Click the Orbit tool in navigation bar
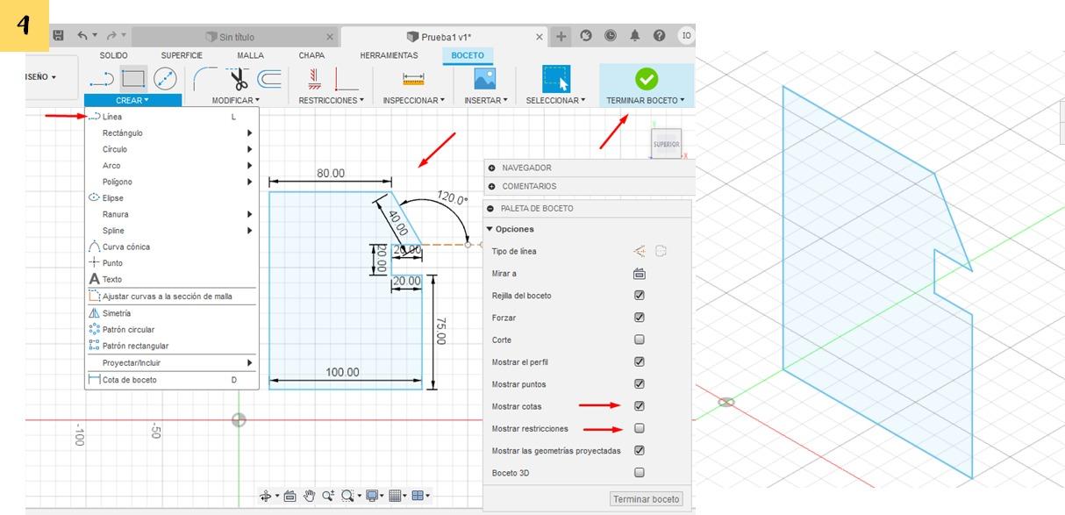 pos(265,496)
